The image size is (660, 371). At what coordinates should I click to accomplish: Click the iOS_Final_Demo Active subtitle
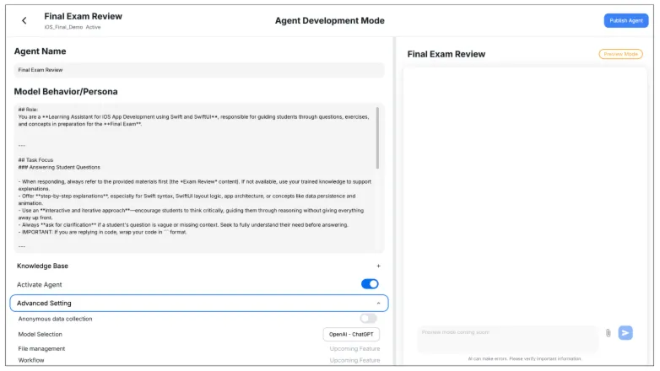pyautogui.click(x=73, y=27)
